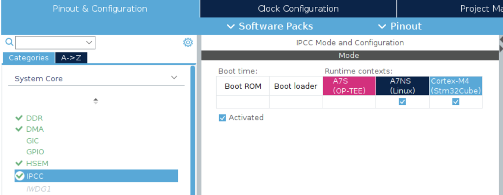Open the Pinout dropdown

click(400, 26)
